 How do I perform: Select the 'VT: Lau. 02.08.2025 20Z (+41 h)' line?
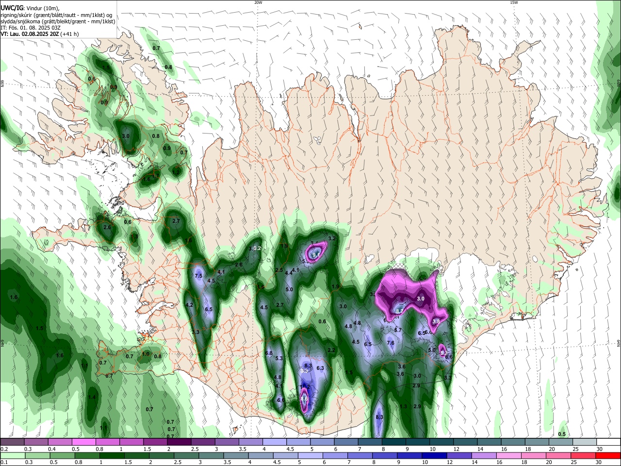[x=40, y=34]
